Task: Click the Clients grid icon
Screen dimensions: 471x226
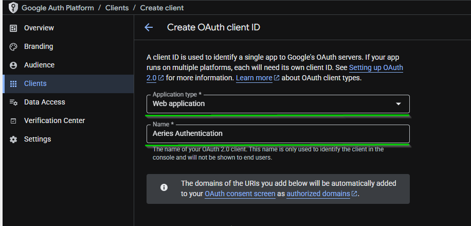Action: pyautogui.click(x=13, y=84)
